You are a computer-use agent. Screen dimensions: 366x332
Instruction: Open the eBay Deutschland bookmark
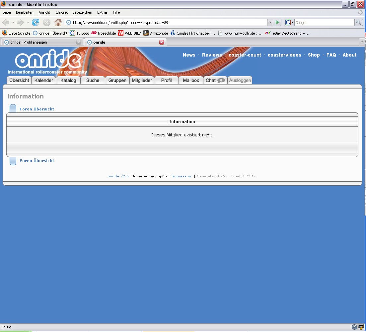click(x=287, y=33)
